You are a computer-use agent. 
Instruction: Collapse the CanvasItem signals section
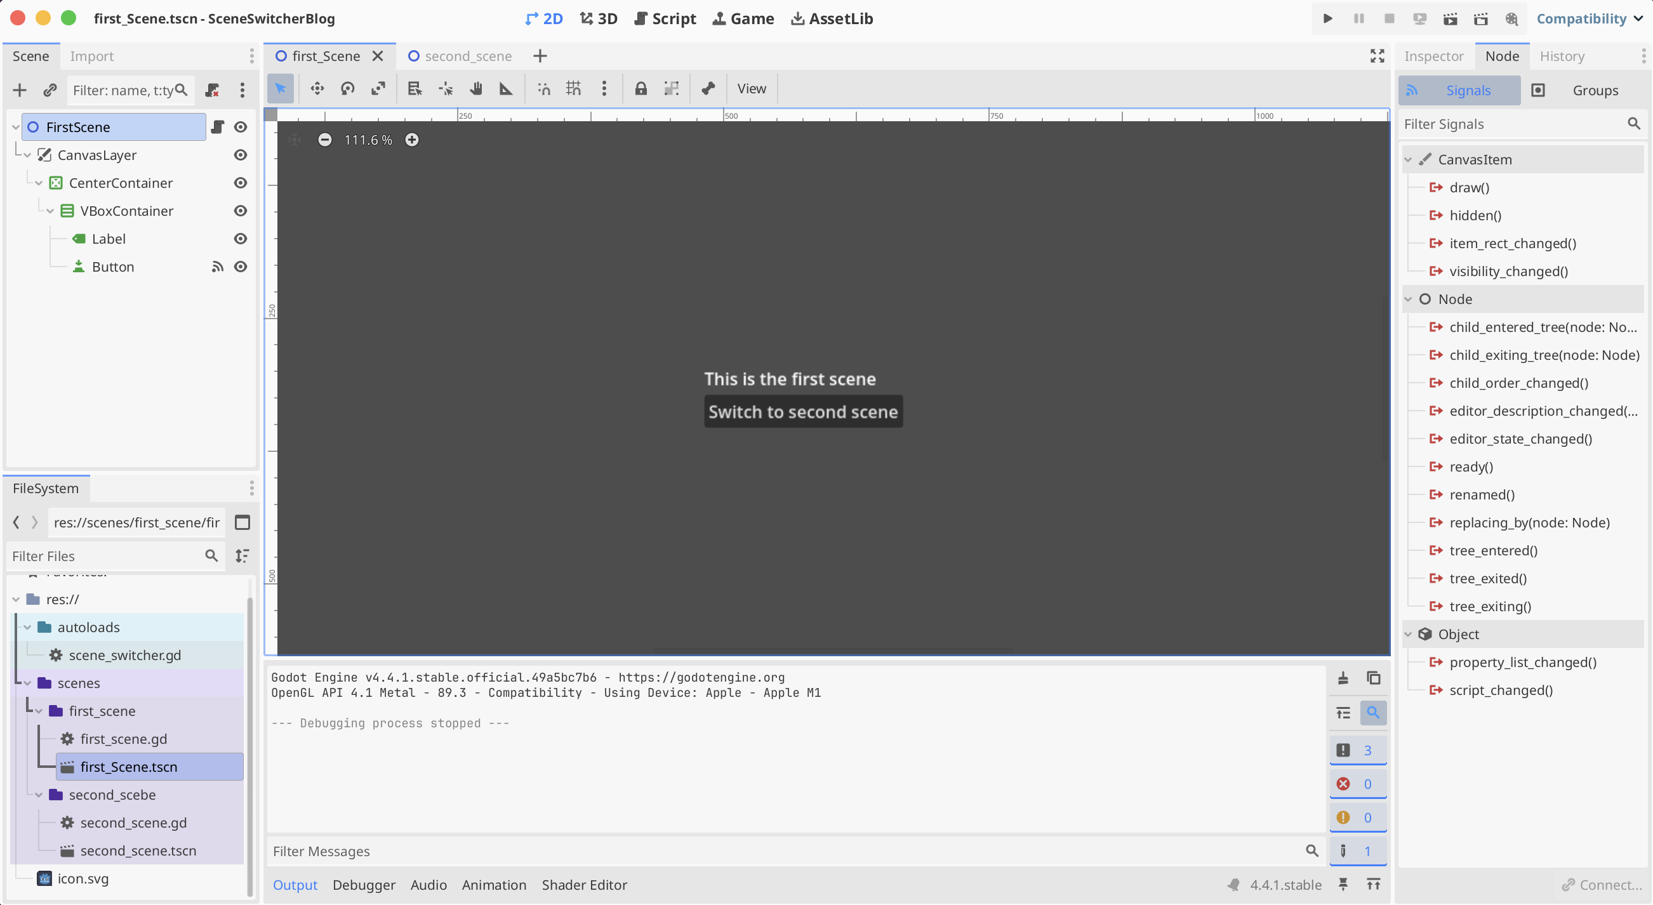click(1408, 160)
